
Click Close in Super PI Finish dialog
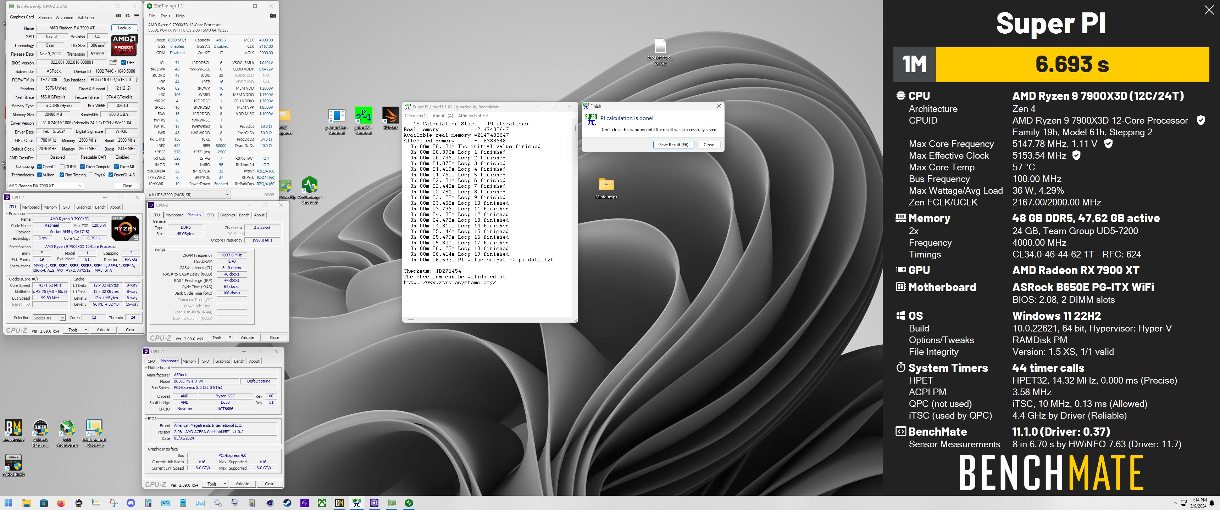click(709, 145)
